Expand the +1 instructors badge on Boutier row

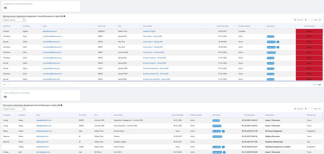point(278,42)
